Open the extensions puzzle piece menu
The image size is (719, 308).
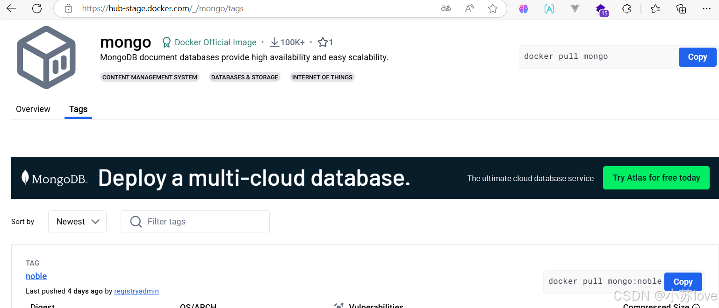pyautogui.click(x=627, y=8)
